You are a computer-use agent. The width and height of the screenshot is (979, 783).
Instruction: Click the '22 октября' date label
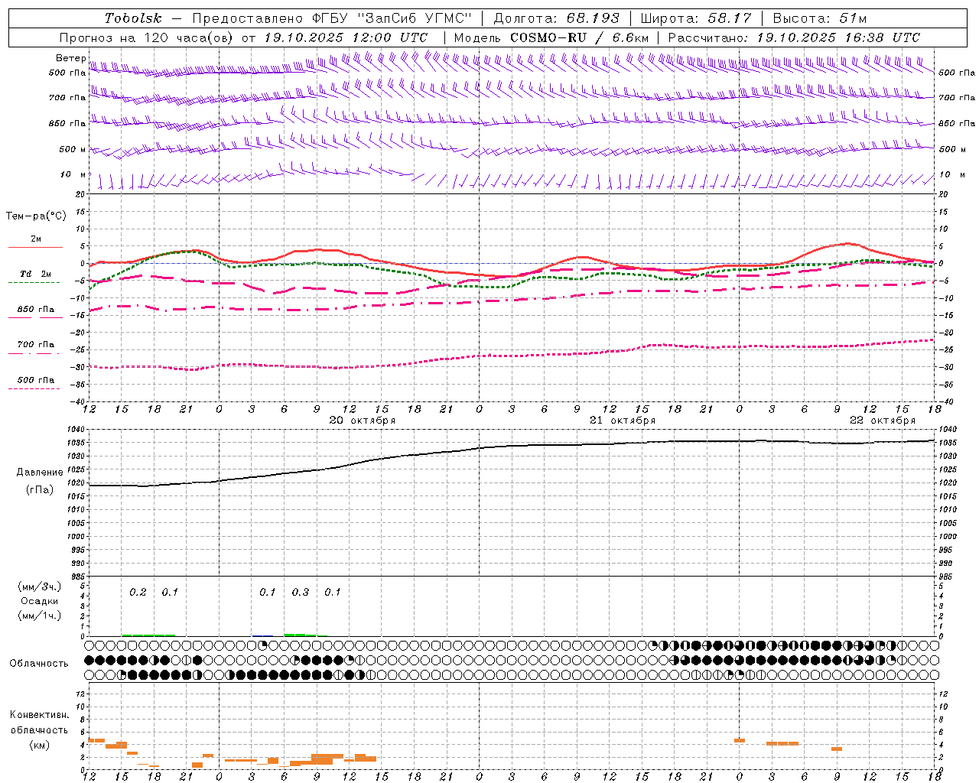coord(883,420)
